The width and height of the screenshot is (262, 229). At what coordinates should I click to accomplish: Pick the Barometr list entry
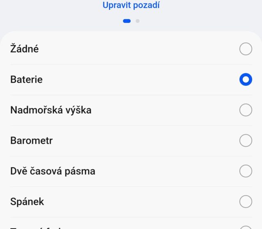click(x=32, y=141)
